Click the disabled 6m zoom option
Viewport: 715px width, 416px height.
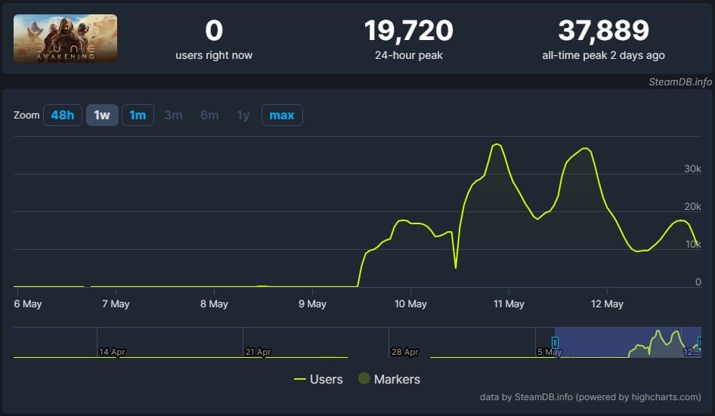[x=209, y=116]
